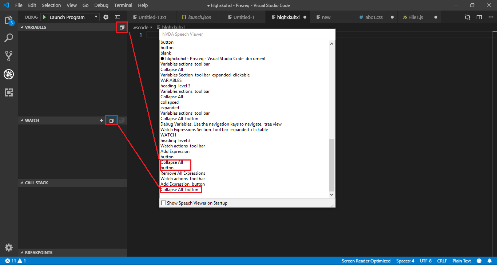
Task: Toggle Show Speech Viewer on Startup checkbox
Action: [x=163, y=203]
